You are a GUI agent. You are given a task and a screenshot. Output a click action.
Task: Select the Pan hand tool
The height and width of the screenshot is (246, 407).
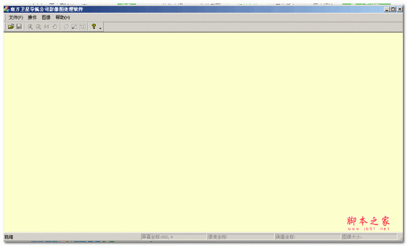point(55,26)
